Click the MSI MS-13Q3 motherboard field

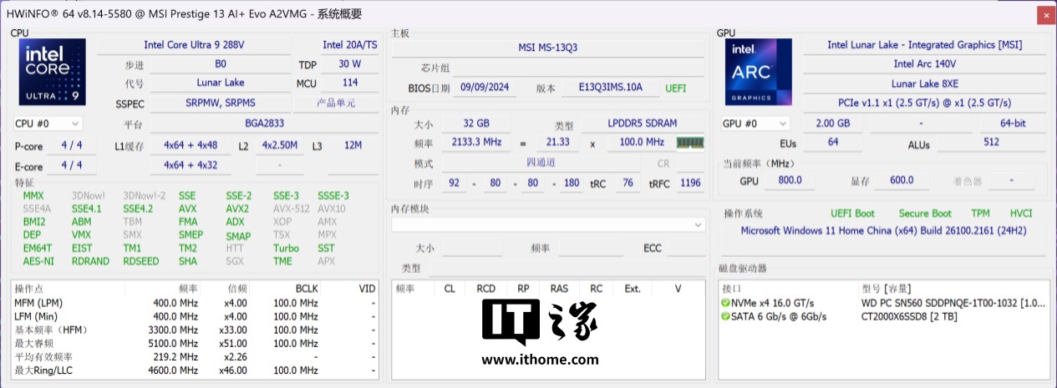point(547,48)
